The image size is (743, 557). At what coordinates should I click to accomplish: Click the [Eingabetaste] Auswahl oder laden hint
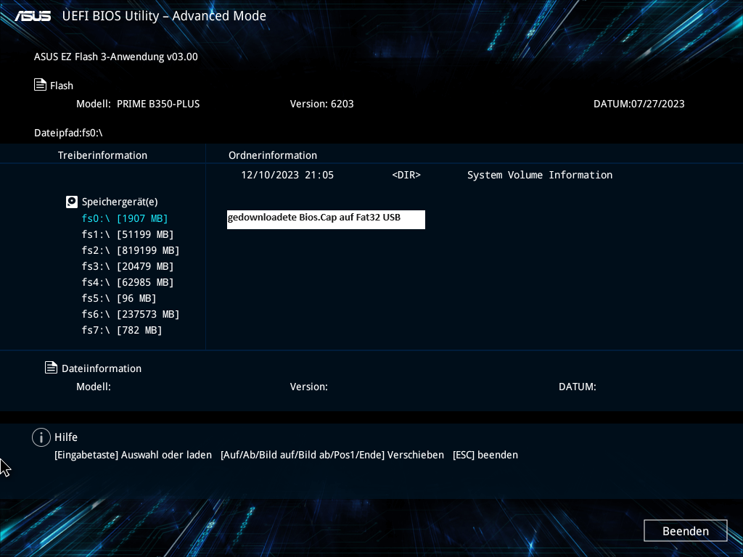(134, 455)
